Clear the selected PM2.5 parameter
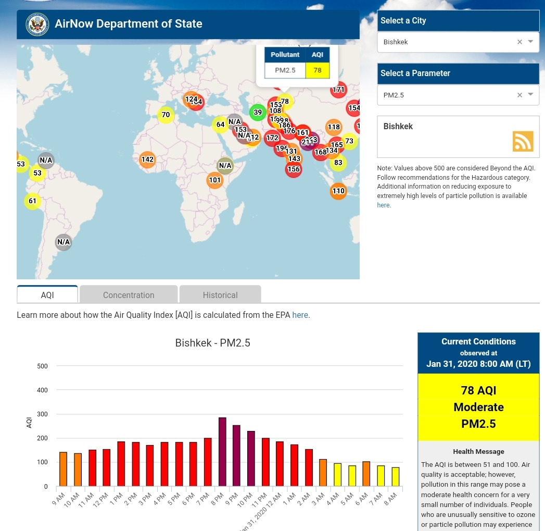This screenshot has height=531, width=545. point(519,95)
